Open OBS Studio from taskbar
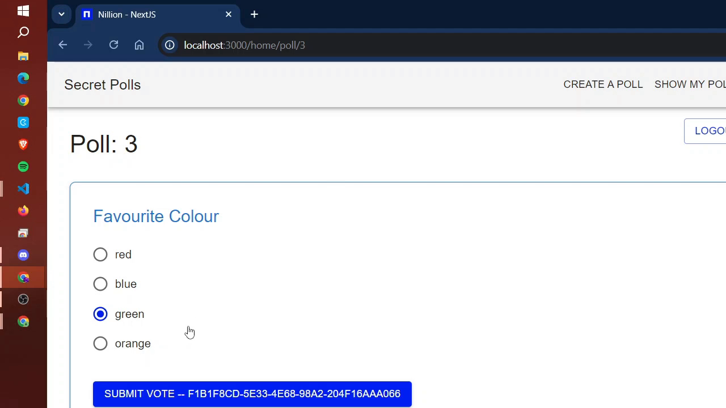The image size is (726, 408). pos(23,299)
